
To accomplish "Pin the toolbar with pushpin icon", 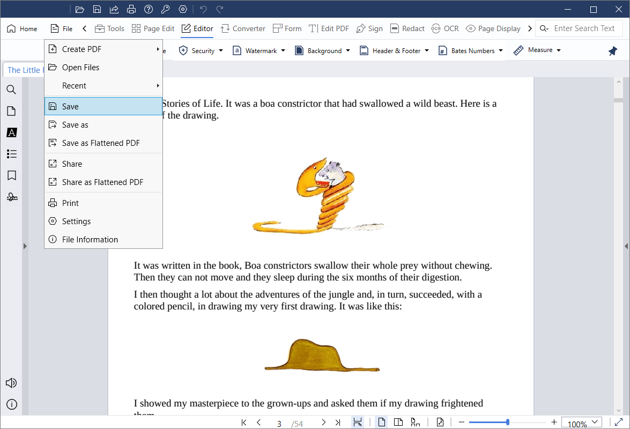I will point(613,51).
